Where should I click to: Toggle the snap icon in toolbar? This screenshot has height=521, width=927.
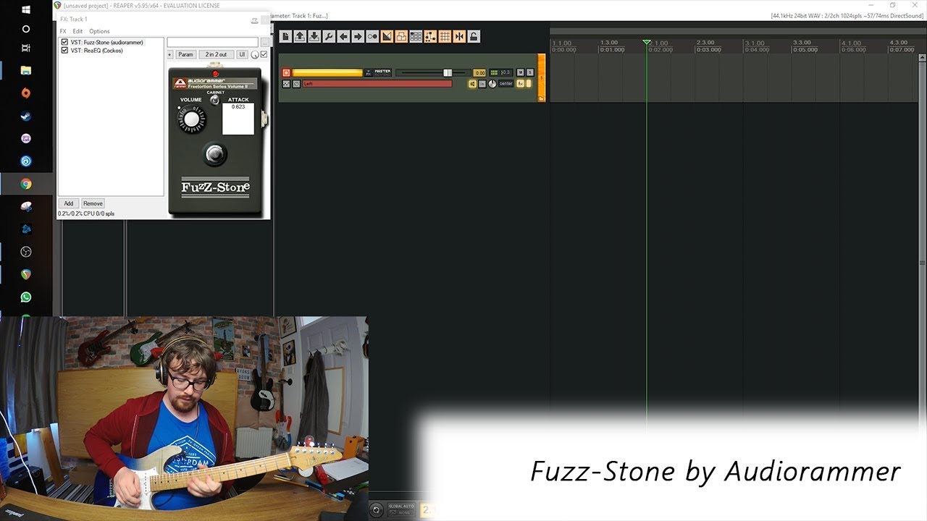(x=459, y=36)
